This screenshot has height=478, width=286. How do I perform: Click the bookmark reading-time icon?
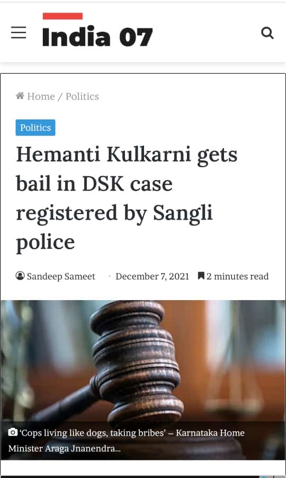[x=201, y=276]
